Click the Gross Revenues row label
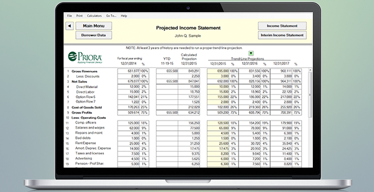The width and height of the screenshot is (374, 192). (85, 72)
